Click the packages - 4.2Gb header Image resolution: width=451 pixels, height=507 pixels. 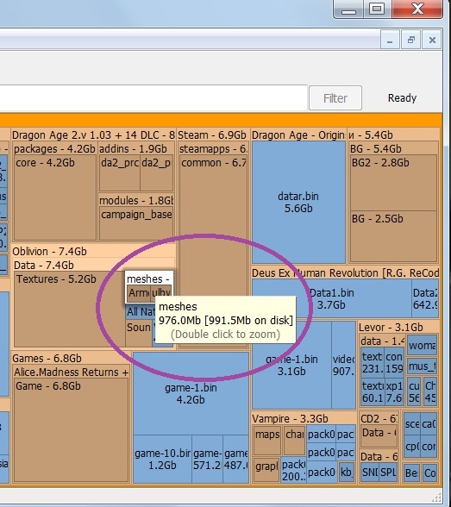54,148
